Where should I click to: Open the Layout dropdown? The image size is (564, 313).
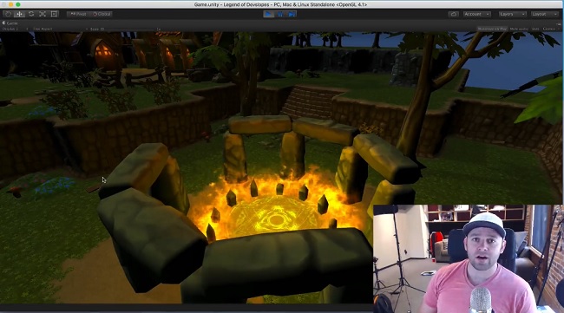coord(545,14)
